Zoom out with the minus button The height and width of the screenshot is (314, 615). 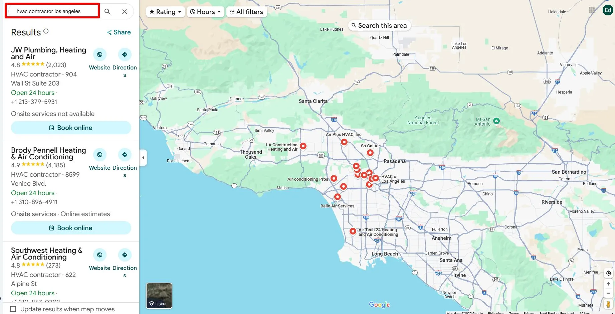pyautogui.click(x=608, y=293)
